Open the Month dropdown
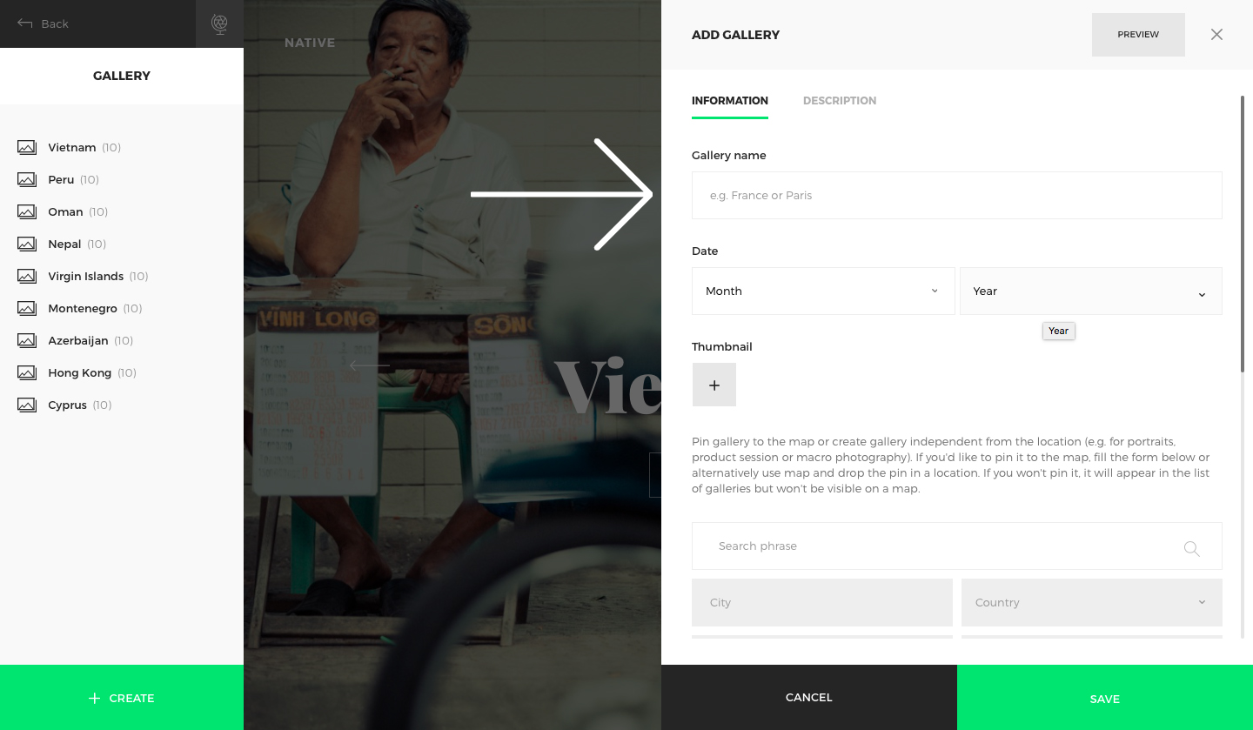This screenshot has width=1253, height=730. (823, 291)
